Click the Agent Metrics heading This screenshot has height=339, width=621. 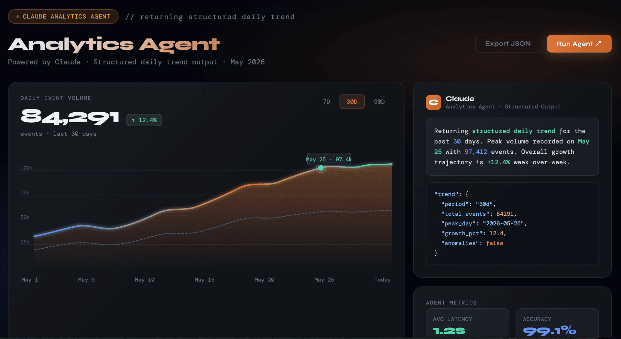tap(451, 303)
